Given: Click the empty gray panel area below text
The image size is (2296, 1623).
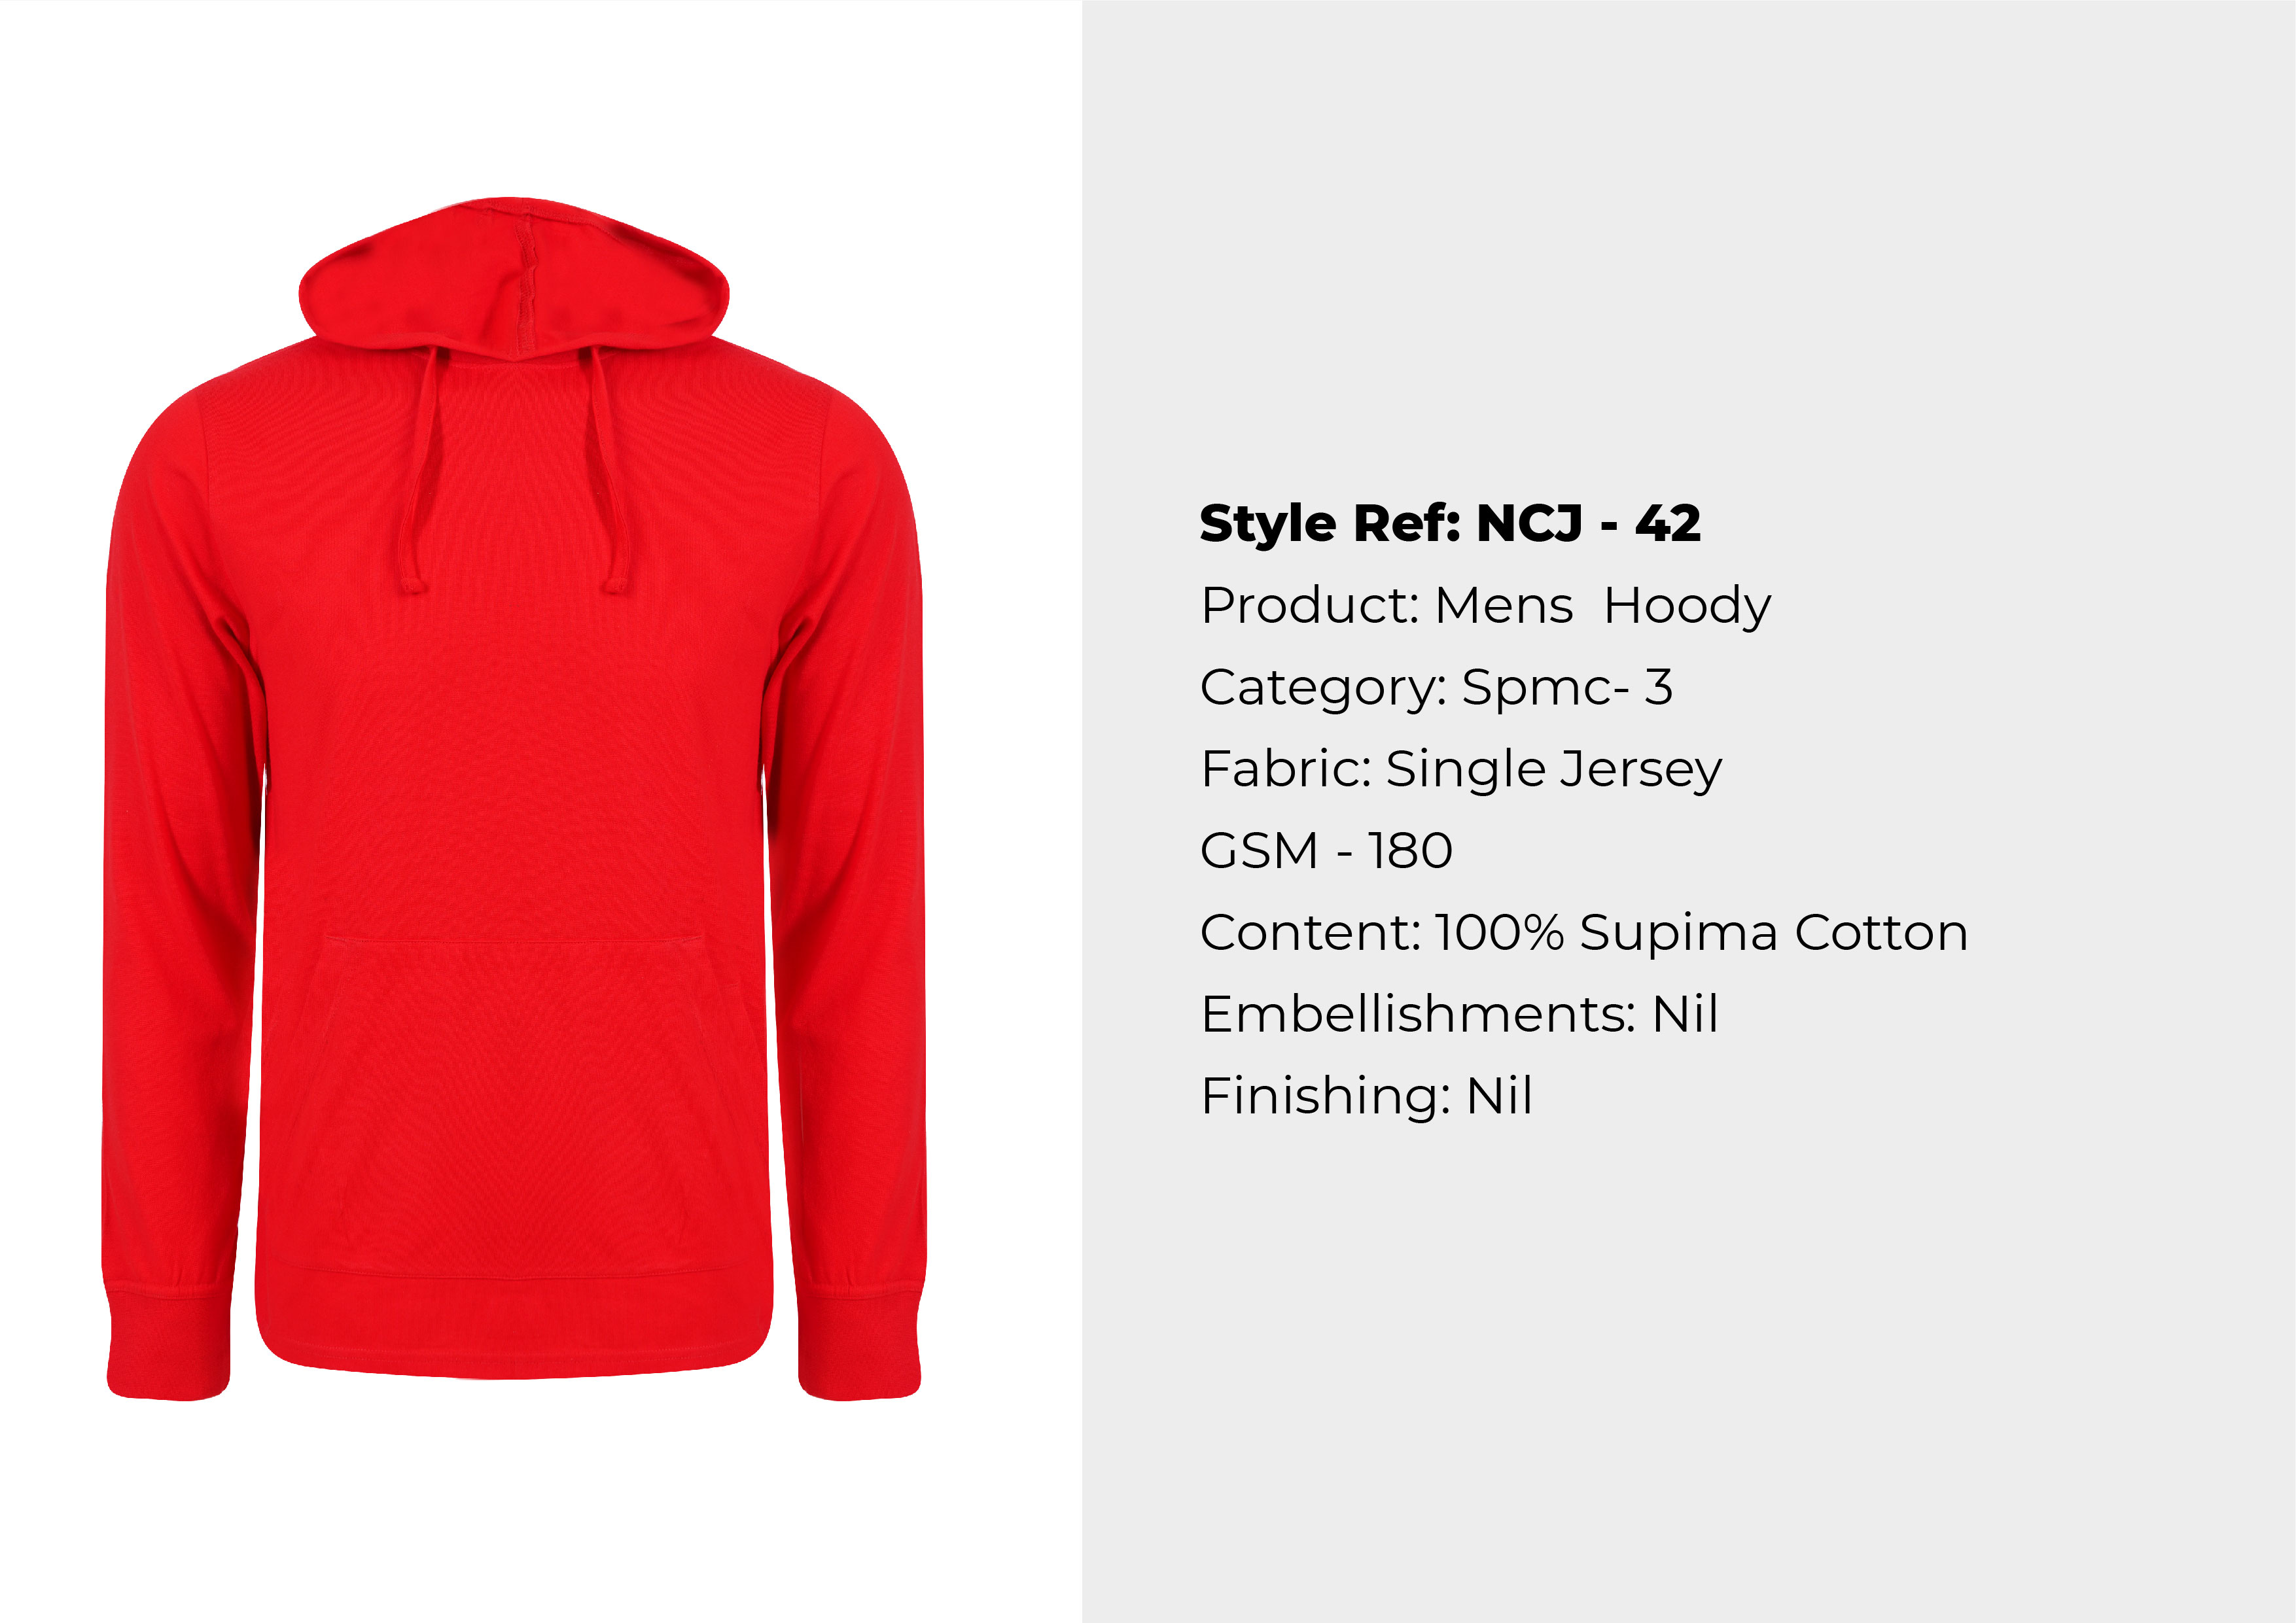Looking at the screenshot, I should click(x=1688, y=1380).
